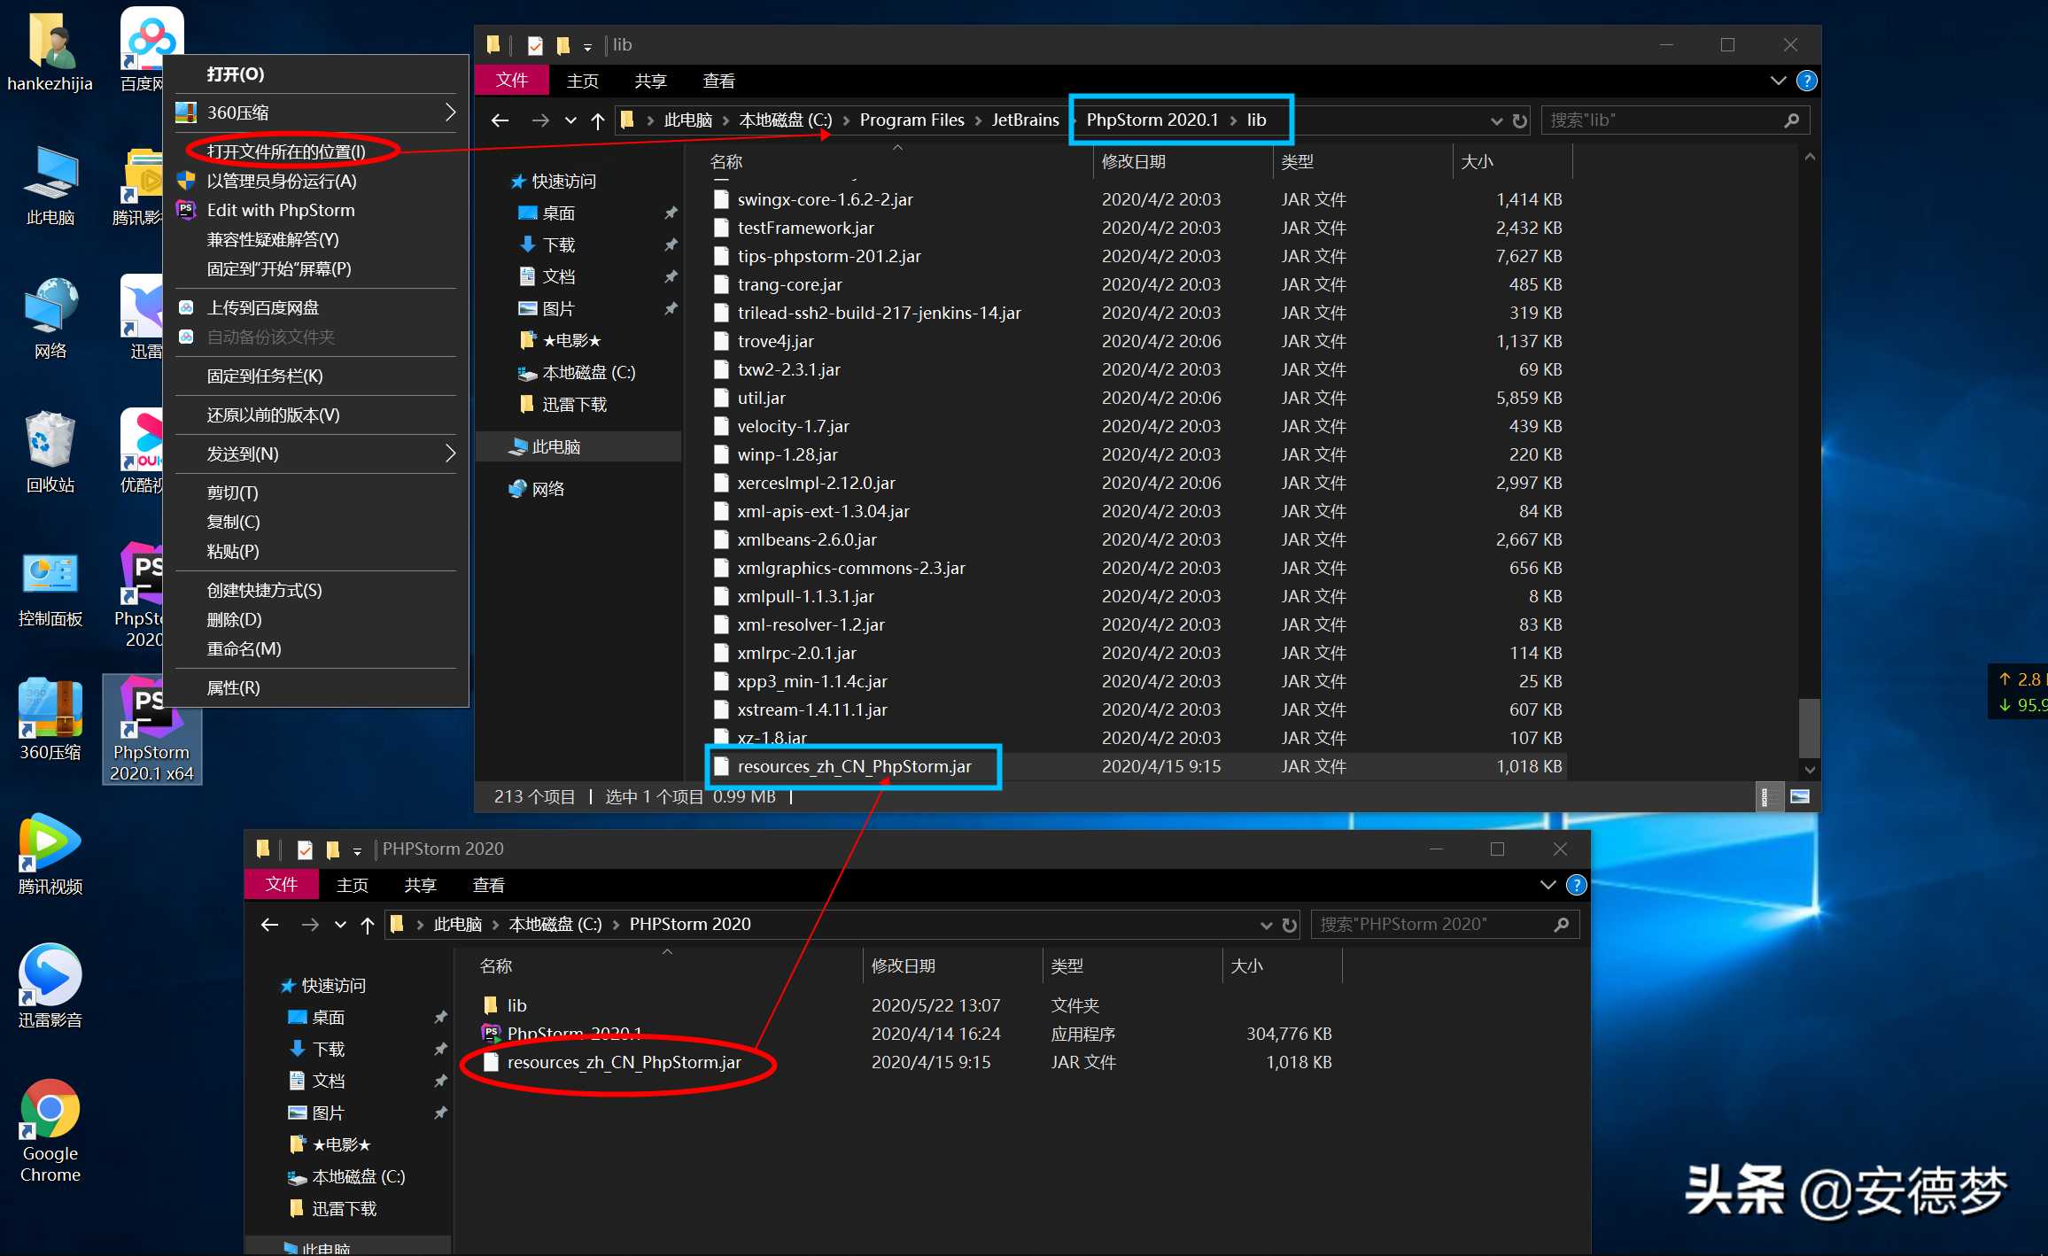The width and height of the screenshot is (2048, 1256).
Task: Choose 以管理员身份运行(A) from context menu
Action: [316, 181]
